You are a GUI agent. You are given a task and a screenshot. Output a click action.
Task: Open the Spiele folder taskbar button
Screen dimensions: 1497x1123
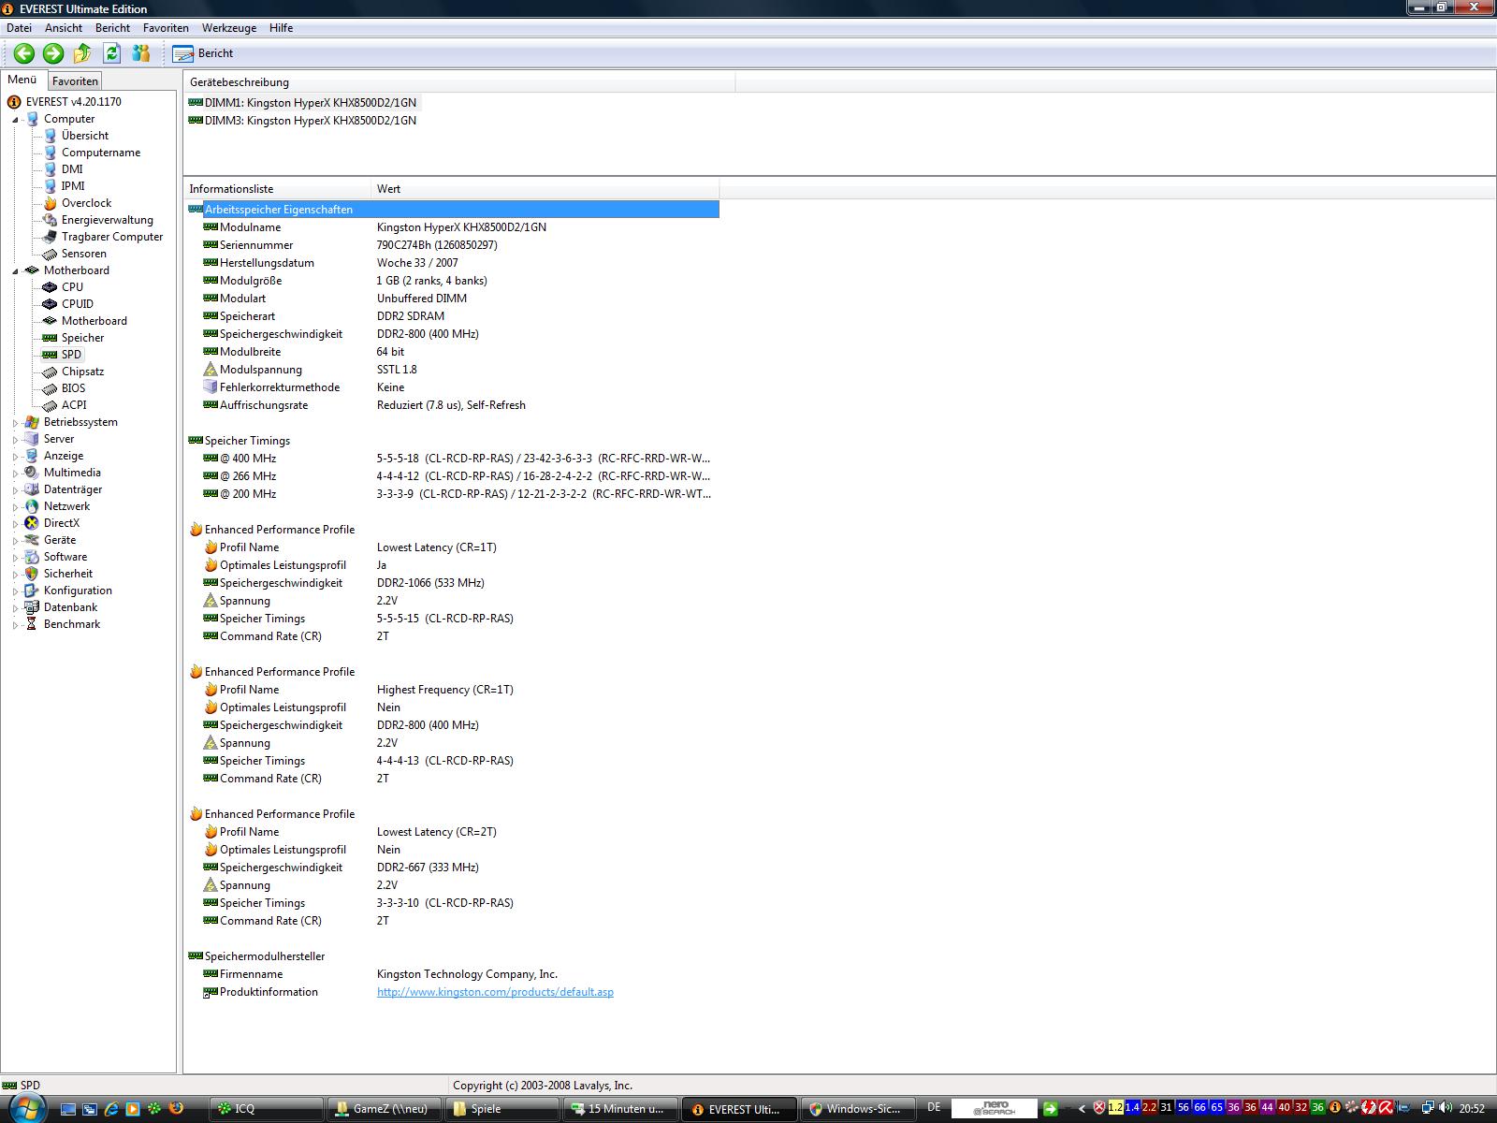pos(503,1109)
